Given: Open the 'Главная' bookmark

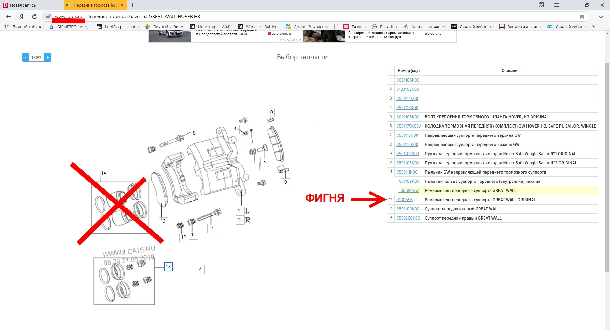Looking at the screenshot, I should pyautogui.click(x=355, y=27).
